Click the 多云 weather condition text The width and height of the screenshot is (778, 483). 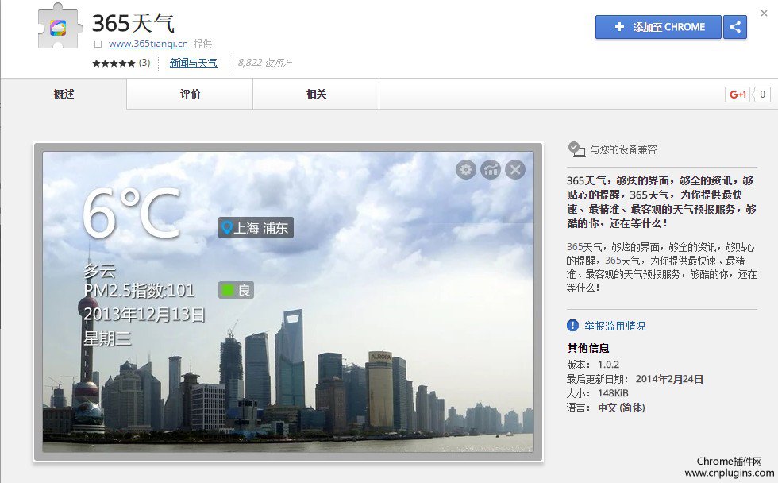[99, 271]
